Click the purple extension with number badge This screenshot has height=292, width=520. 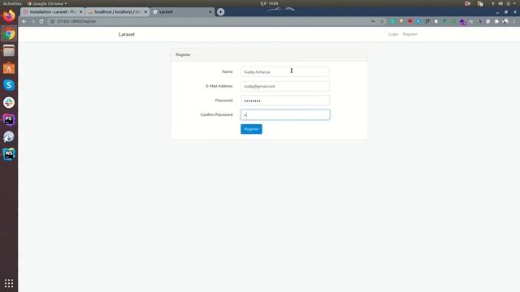tap(462, 22)
